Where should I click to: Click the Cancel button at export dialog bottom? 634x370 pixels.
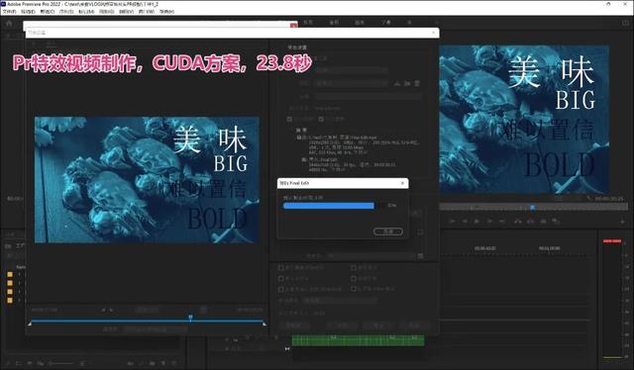pyautogui.click(x=414, y=325)
